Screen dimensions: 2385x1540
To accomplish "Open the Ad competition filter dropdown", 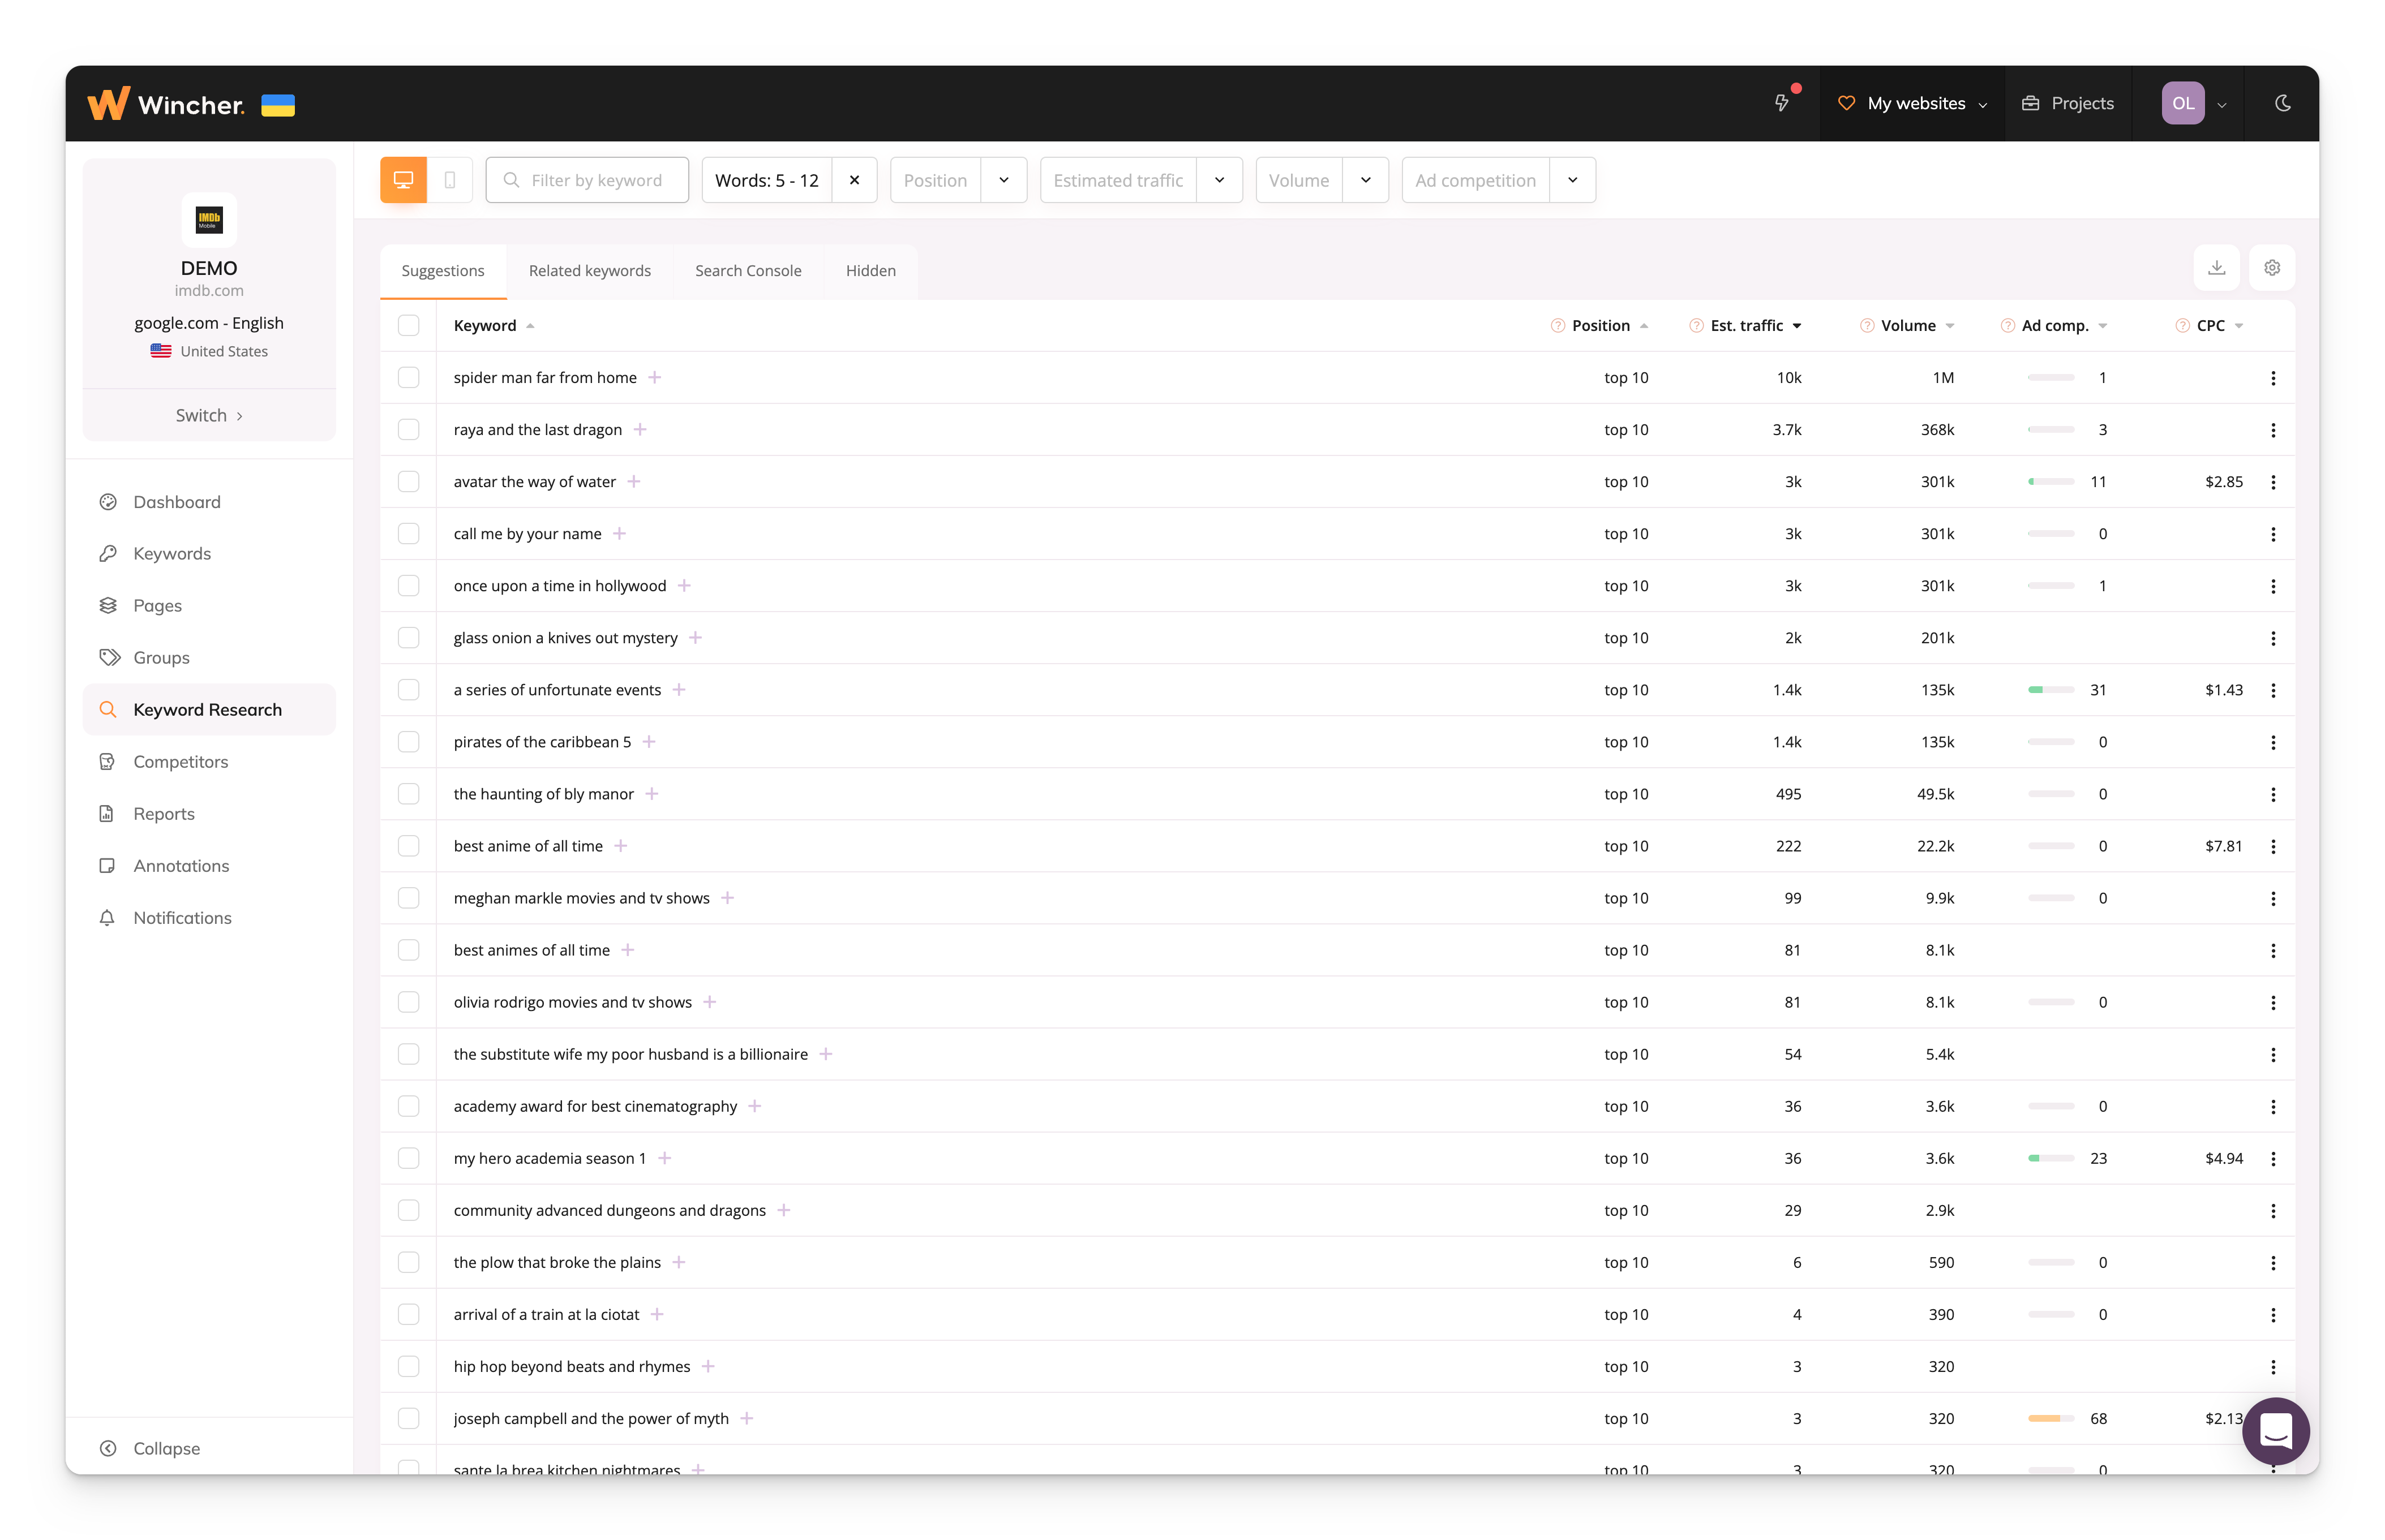I will [1572, 180].
